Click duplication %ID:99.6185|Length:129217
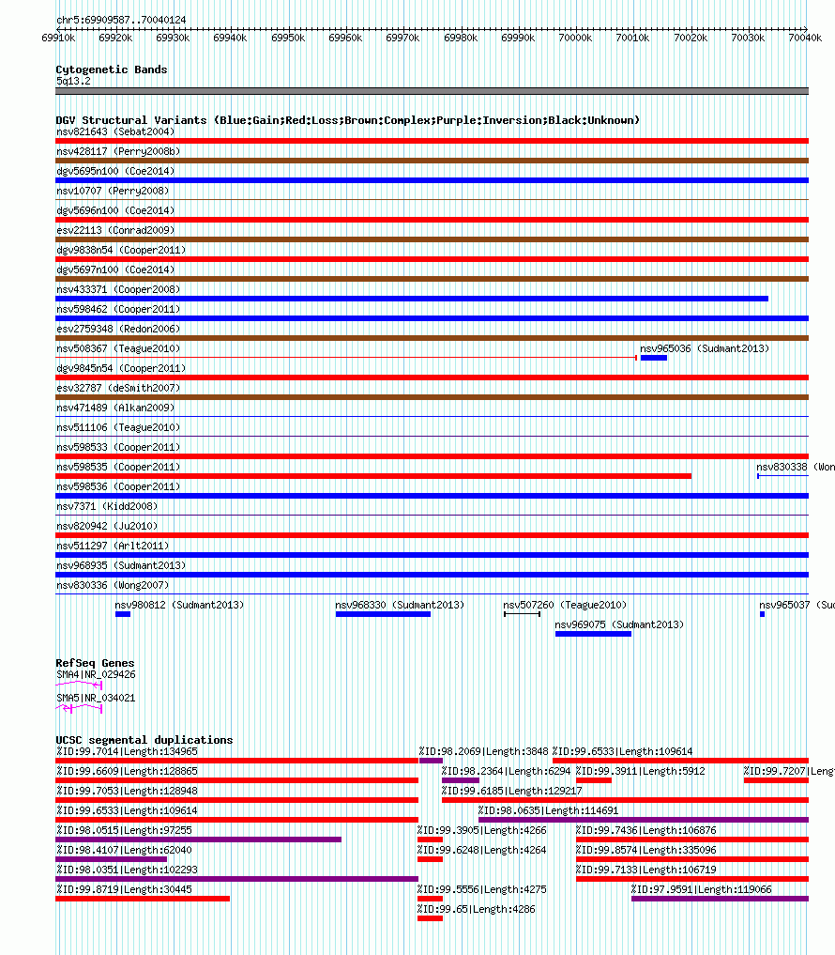The width and height of the screenshot is (835, 955). [x=625, y=800]
